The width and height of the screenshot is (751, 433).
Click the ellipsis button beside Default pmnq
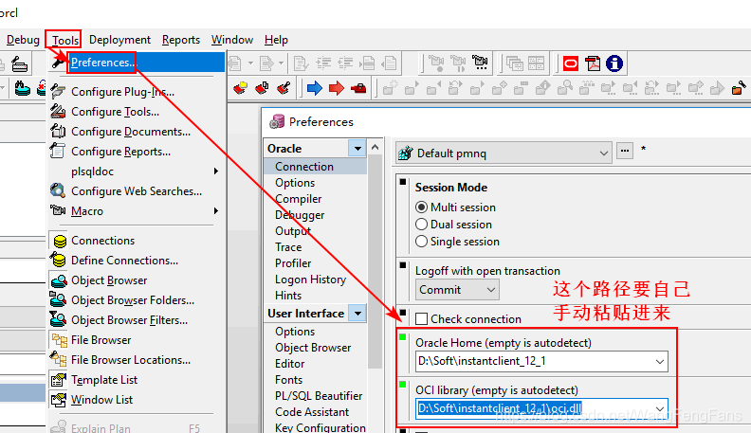coord(625,151)
